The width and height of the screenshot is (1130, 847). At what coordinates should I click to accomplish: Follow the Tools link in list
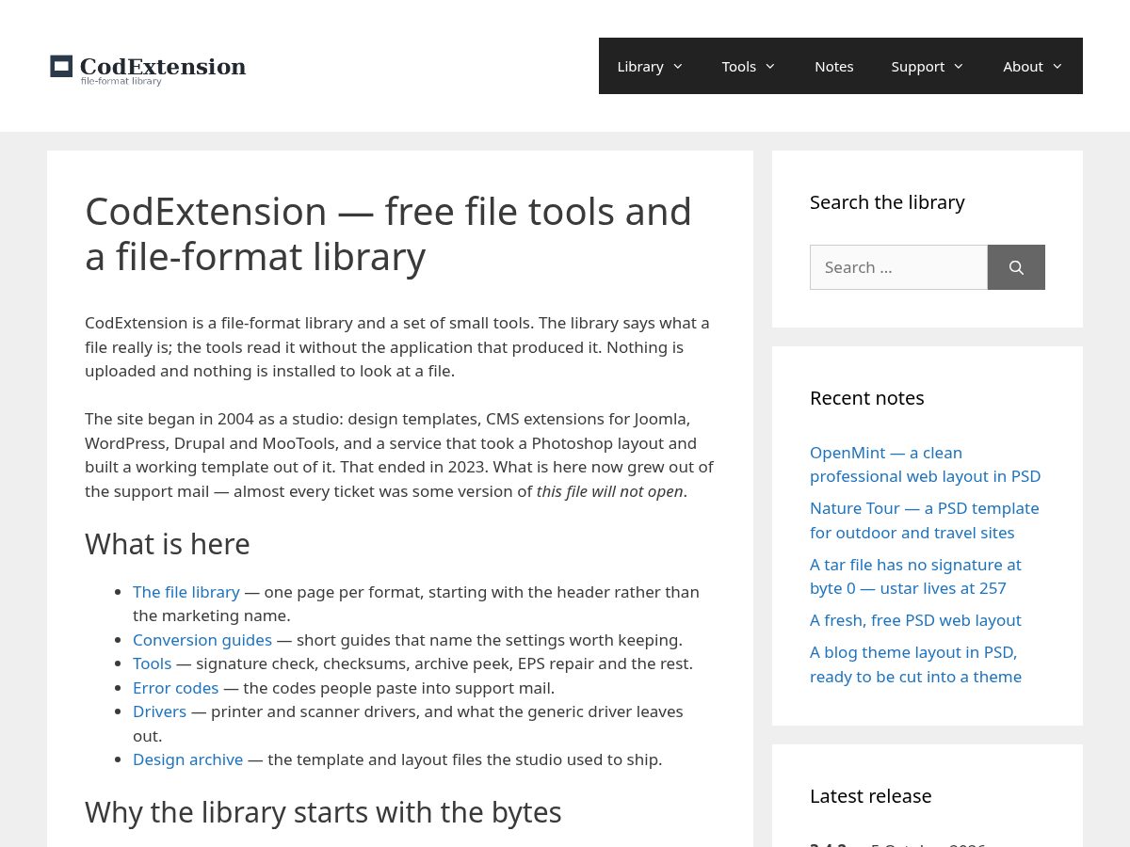click(153, 663)
